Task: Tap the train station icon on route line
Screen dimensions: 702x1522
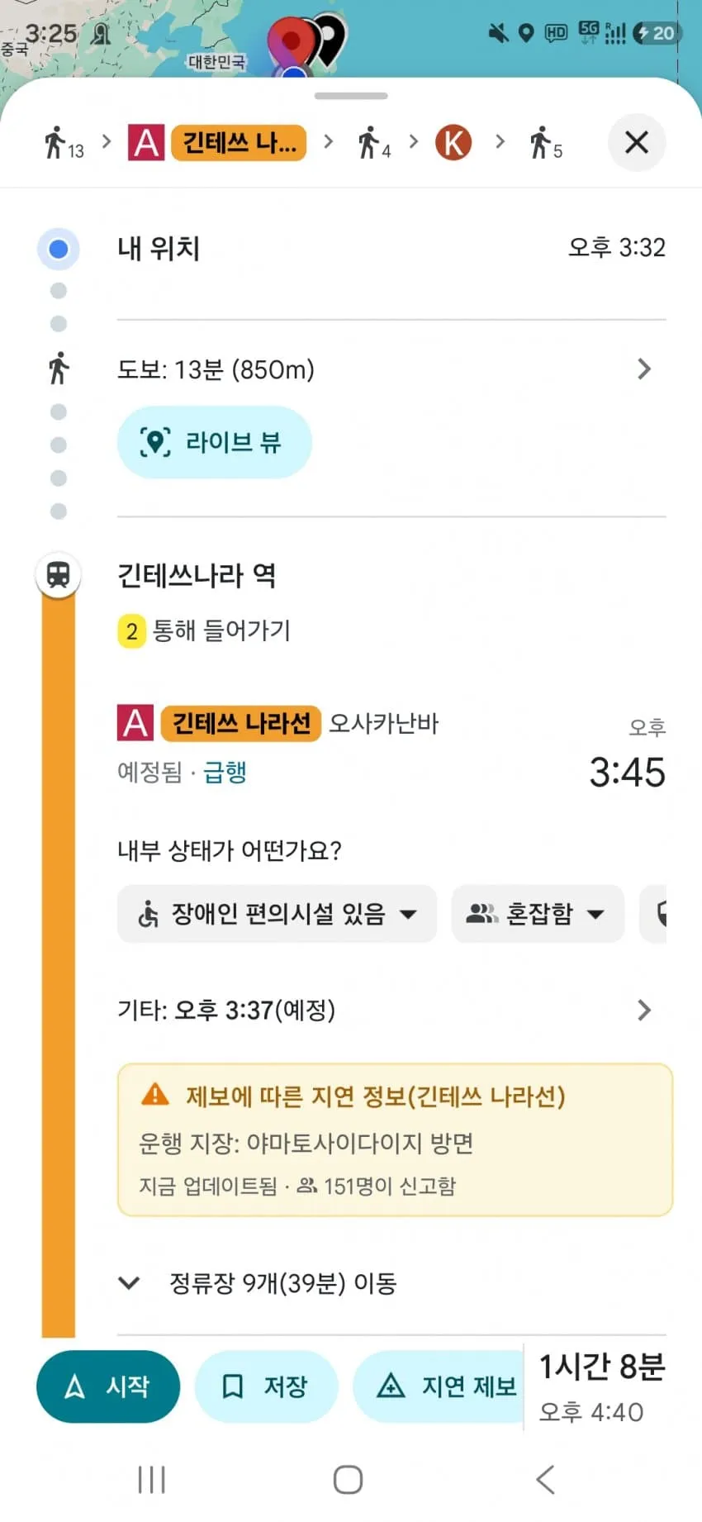Action: [58, 574]
